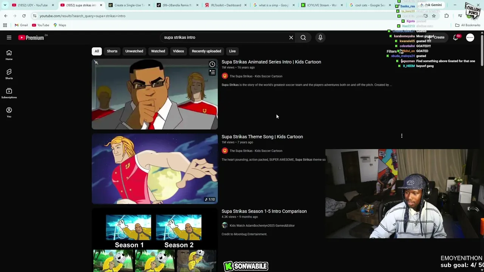
Task: Select the Live filter chip
Action: coord(232,51)
